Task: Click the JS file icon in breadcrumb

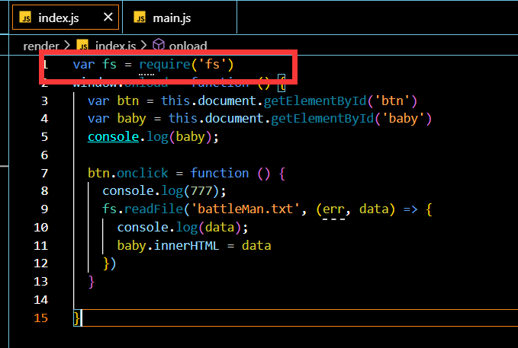Action: [82, 46]
